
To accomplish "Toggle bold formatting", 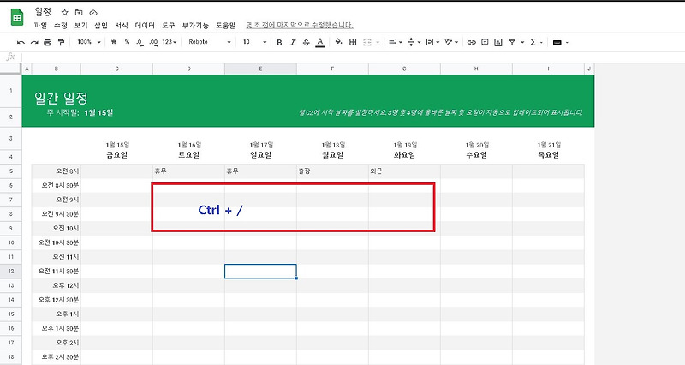I will [279, 42].
